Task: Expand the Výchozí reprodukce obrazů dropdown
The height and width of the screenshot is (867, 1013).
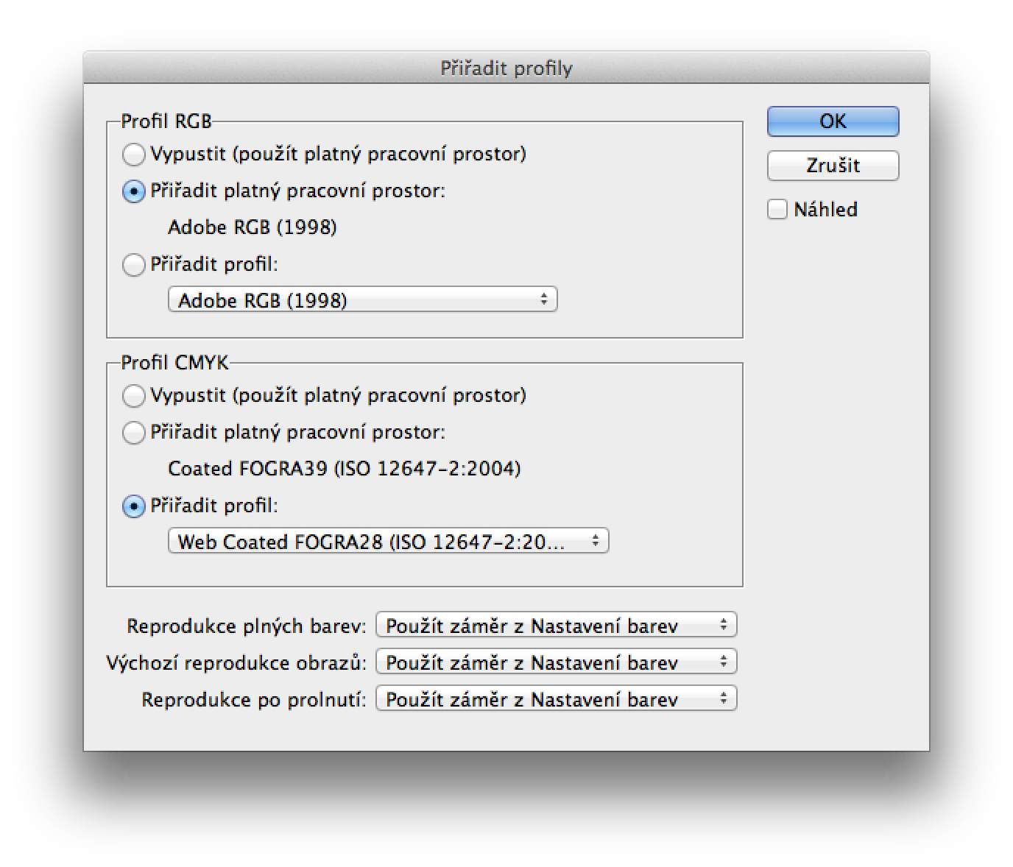Action: point(557,662)
